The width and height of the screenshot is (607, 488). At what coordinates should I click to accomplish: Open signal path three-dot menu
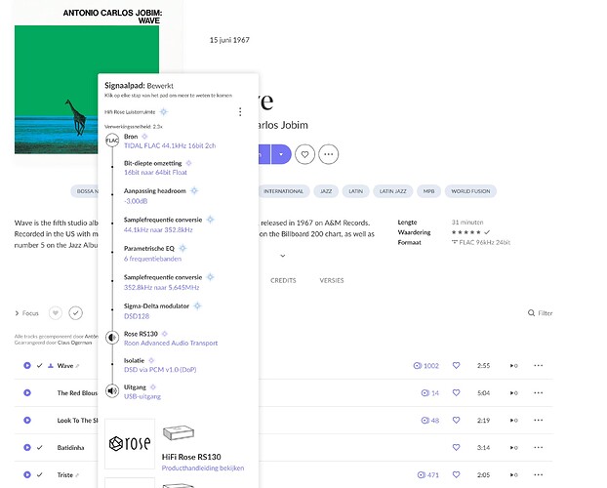point(240,112)
